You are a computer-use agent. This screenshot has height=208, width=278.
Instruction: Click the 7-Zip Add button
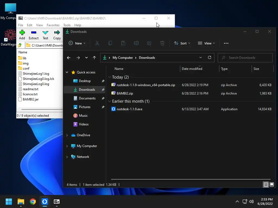(x=22, y=35)
